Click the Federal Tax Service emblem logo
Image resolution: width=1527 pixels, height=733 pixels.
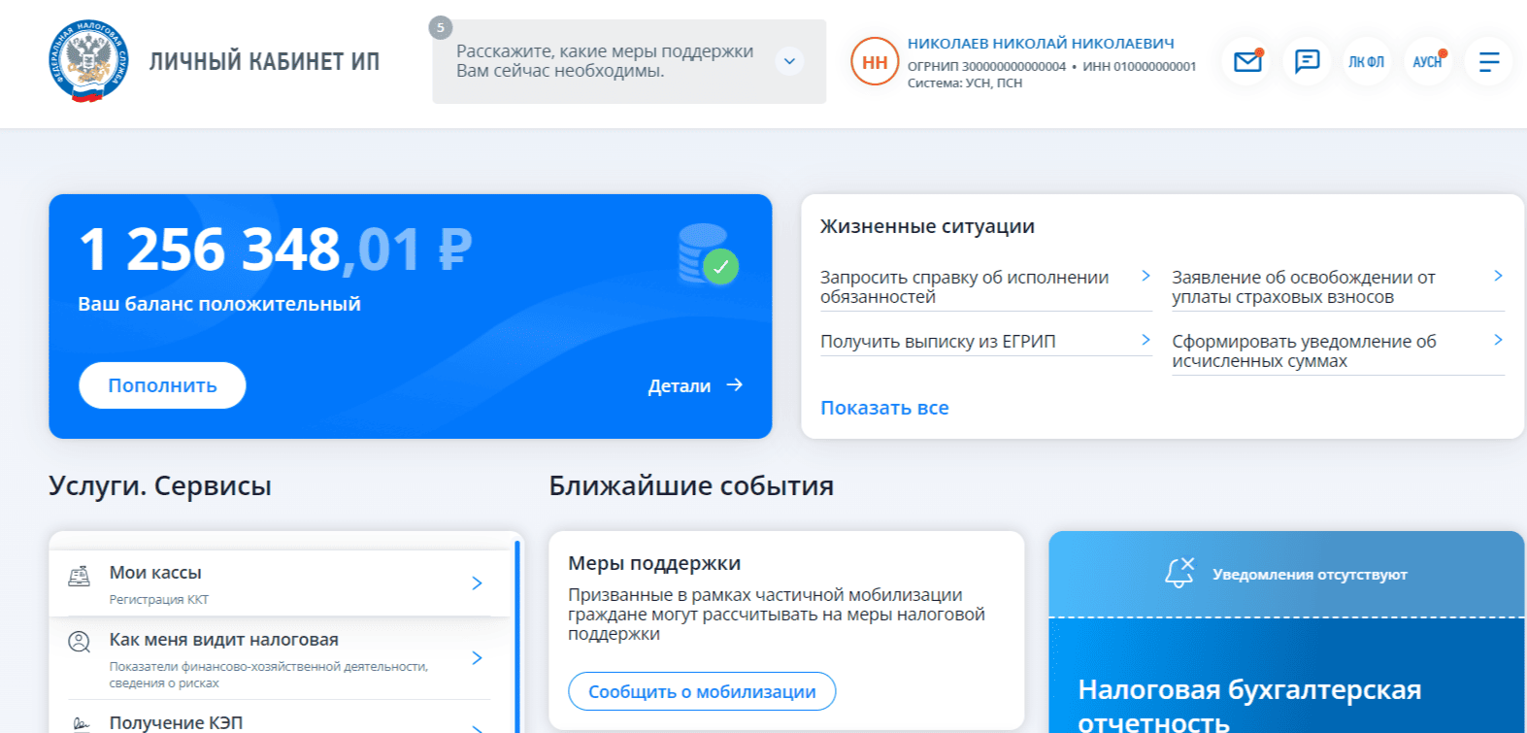88,61
